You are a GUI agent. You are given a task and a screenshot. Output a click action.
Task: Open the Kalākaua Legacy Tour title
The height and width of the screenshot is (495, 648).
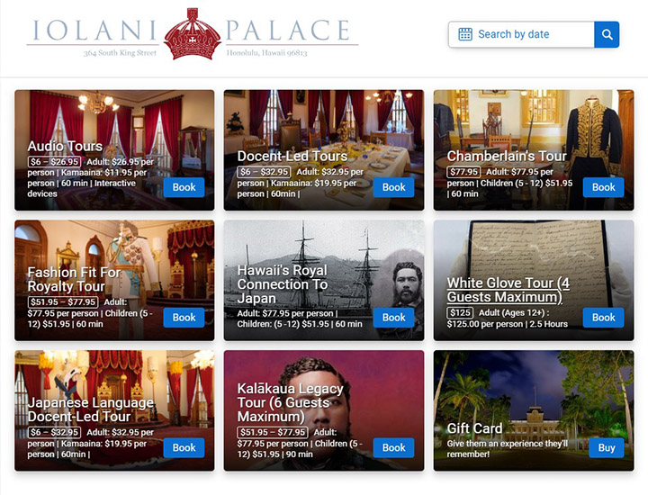tap(290, 402)
